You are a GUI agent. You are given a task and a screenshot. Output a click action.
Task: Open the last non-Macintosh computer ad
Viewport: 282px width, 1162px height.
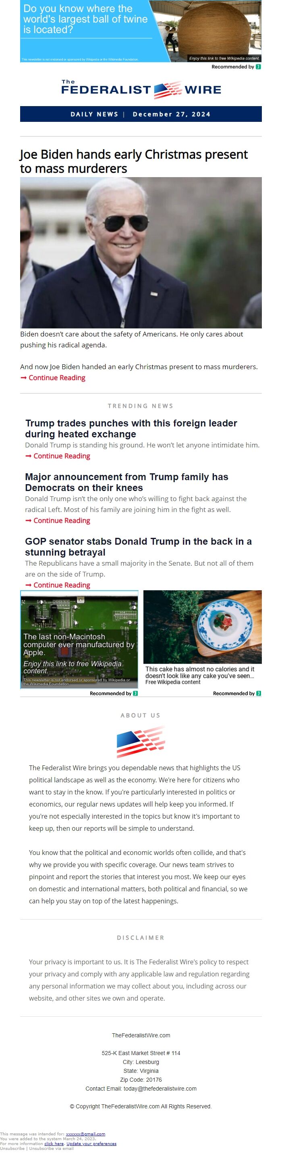(x=79, y=639)
